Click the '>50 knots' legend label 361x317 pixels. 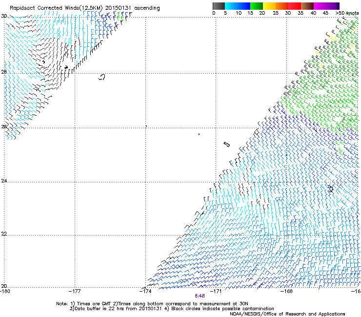tap(347, 13)
